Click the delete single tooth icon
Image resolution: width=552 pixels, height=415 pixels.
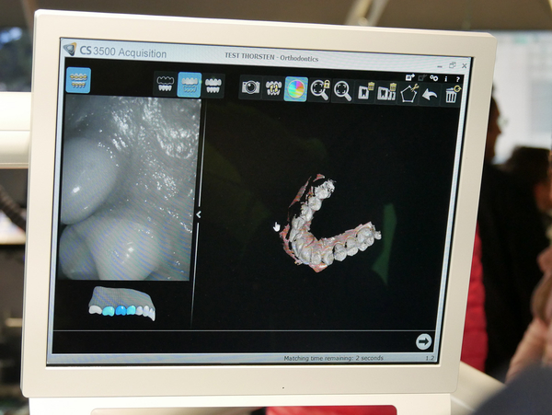364,91
